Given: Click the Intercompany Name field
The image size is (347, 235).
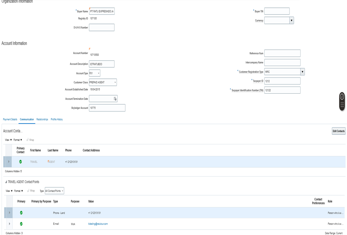Looking at the screenshot, I should pos(282,62).
